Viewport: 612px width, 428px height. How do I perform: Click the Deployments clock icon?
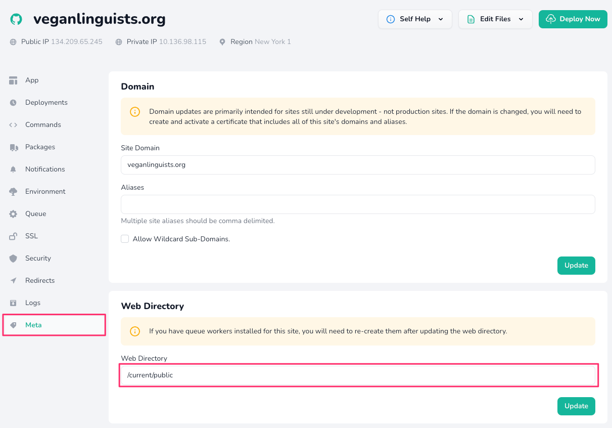[14, 103]
